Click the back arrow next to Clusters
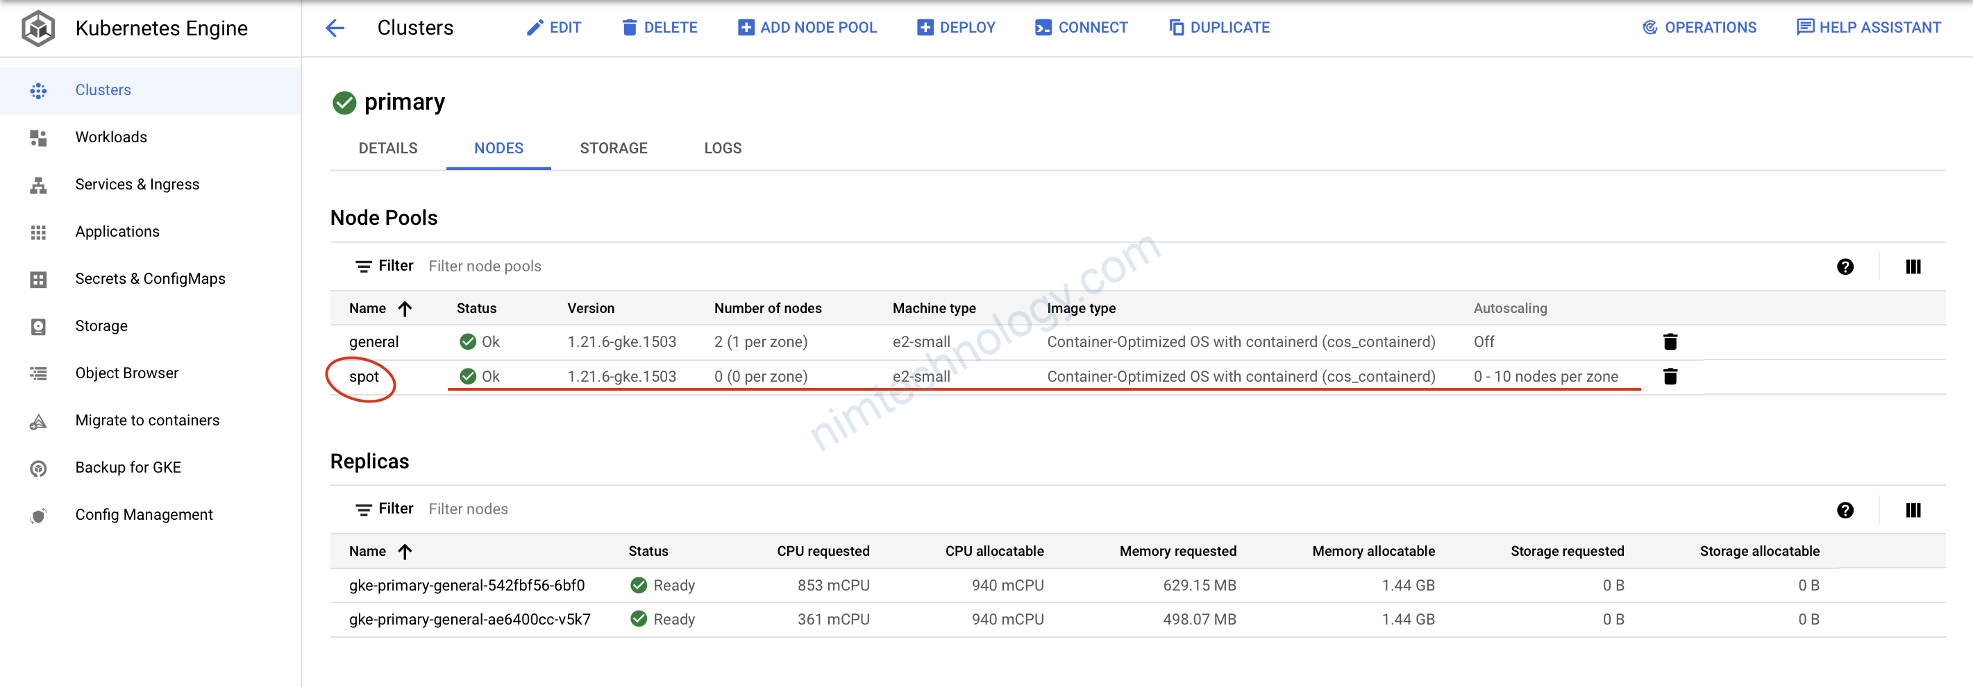 tap(335, 28)
